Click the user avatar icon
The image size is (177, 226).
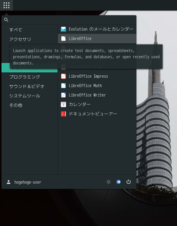[x=9, y=182]
